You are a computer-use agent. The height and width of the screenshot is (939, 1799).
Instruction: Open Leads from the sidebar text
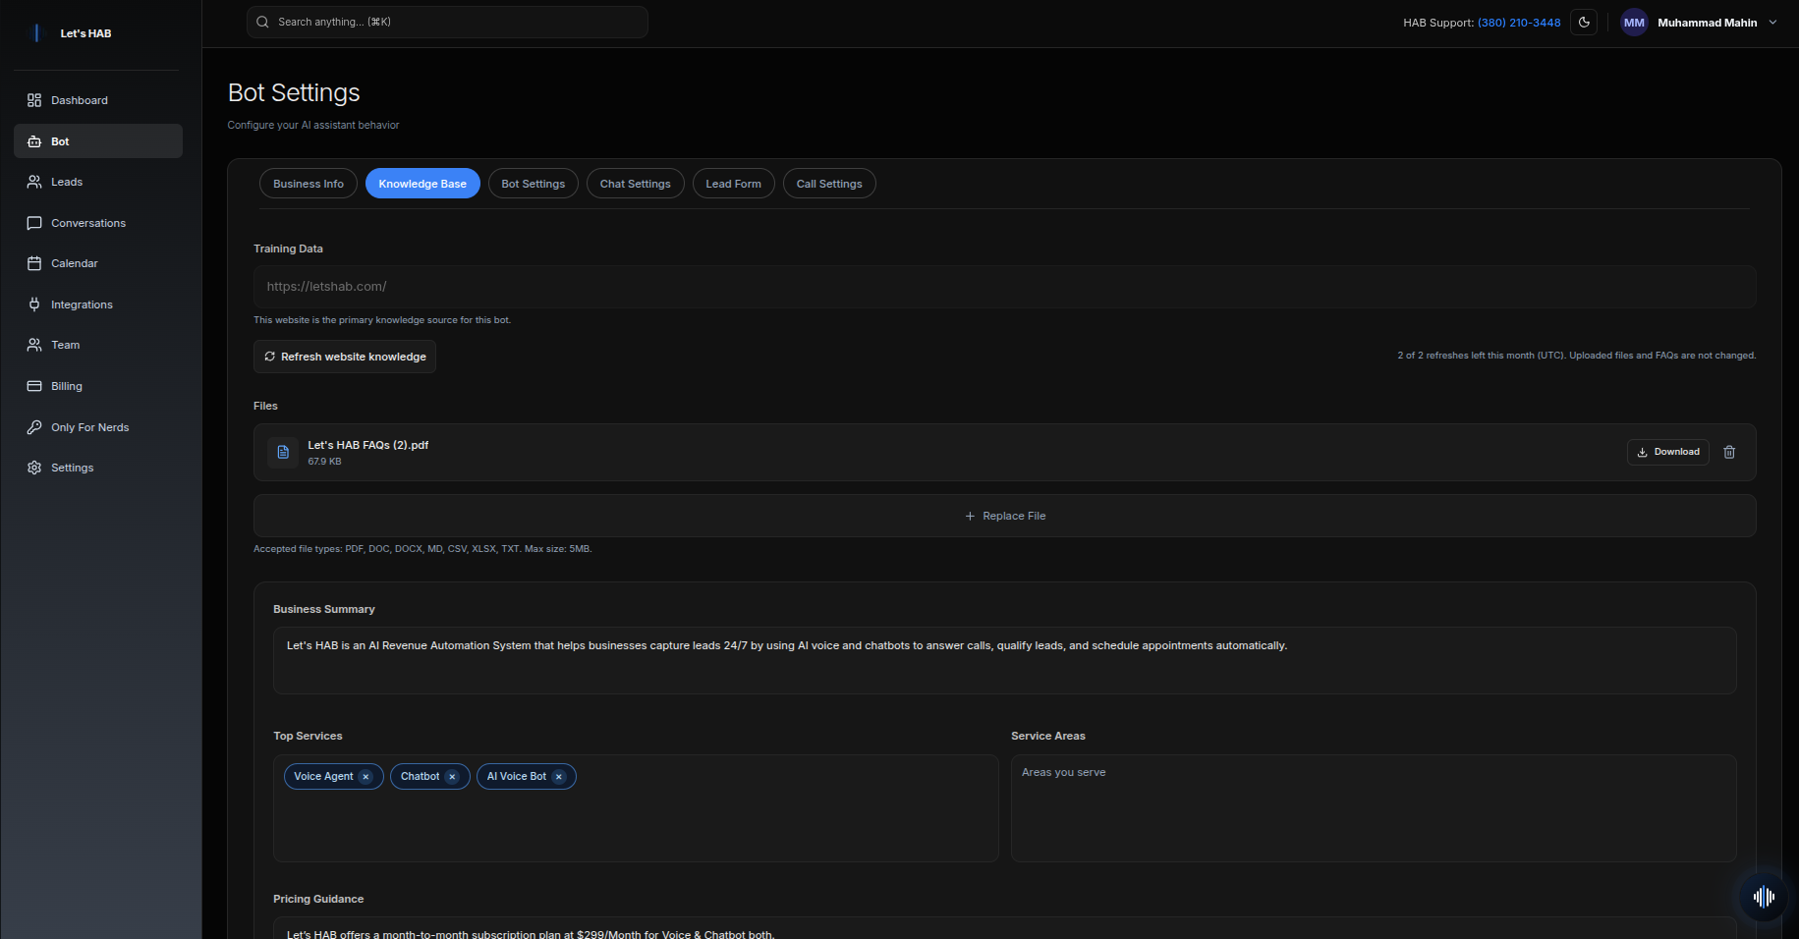(x=67, y=182)
